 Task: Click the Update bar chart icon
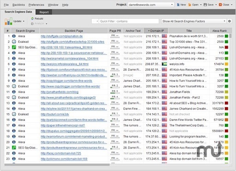click(x=8, y=21)
